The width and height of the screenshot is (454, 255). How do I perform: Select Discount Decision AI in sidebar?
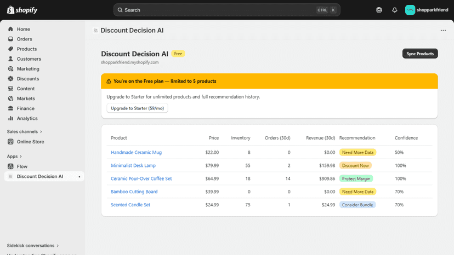[x=44, y=176]
